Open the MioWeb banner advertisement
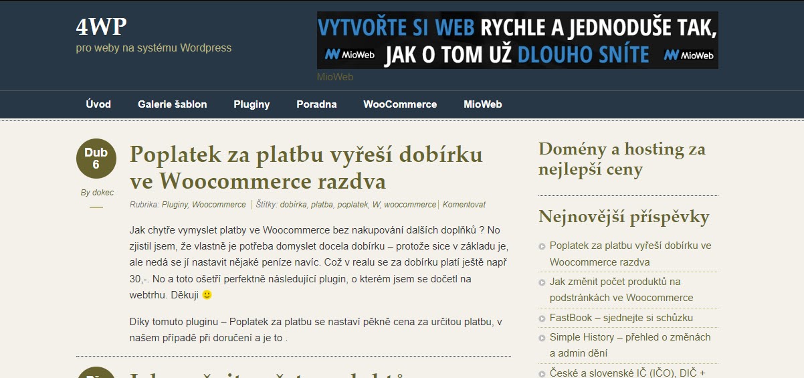 (x=518, y=40)
